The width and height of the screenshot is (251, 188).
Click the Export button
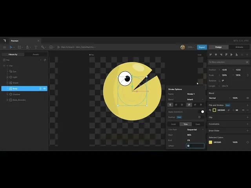tap(202, 47)
